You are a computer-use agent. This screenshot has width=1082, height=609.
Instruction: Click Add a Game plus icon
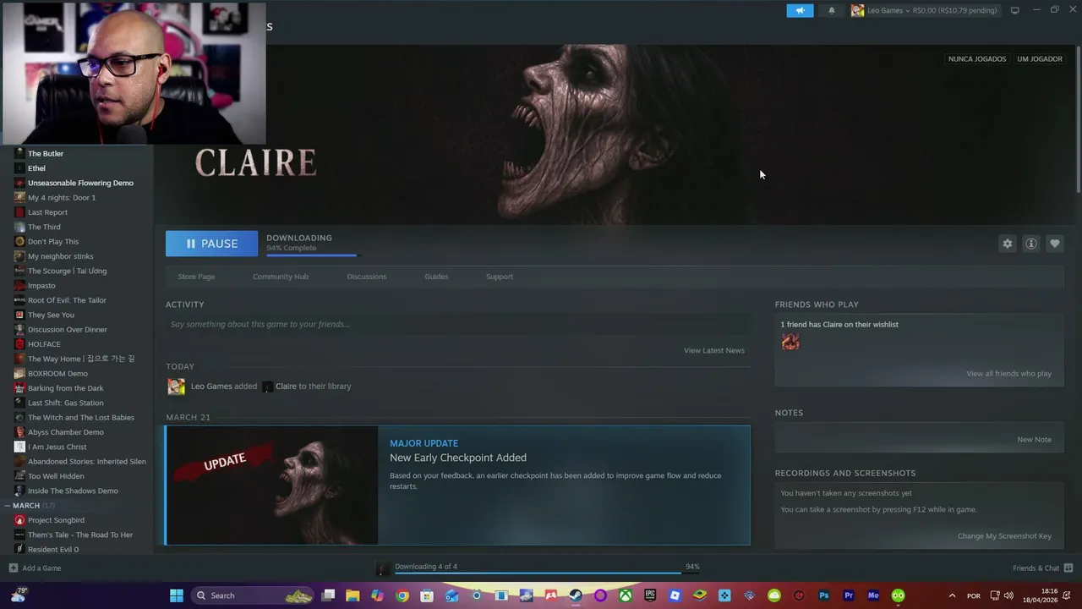point(13,568)
